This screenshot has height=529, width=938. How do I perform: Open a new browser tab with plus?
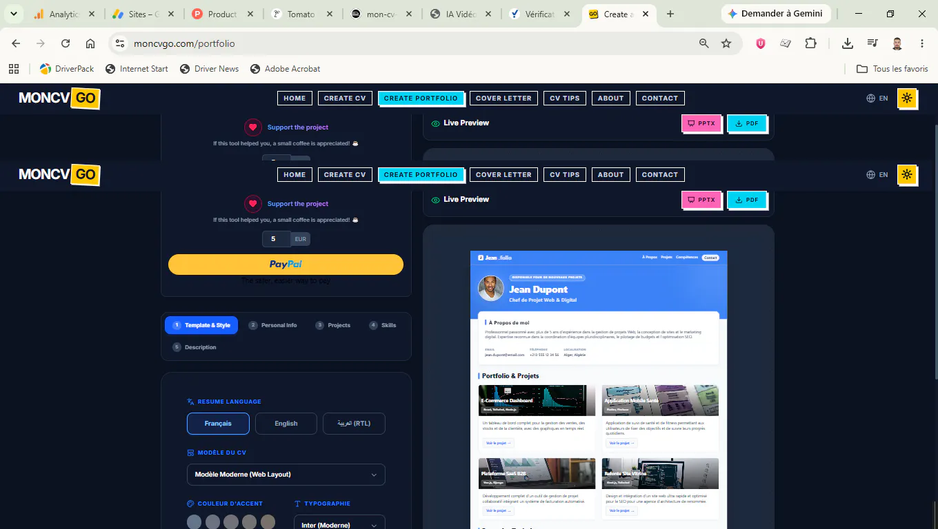click(x=670, y=14)
